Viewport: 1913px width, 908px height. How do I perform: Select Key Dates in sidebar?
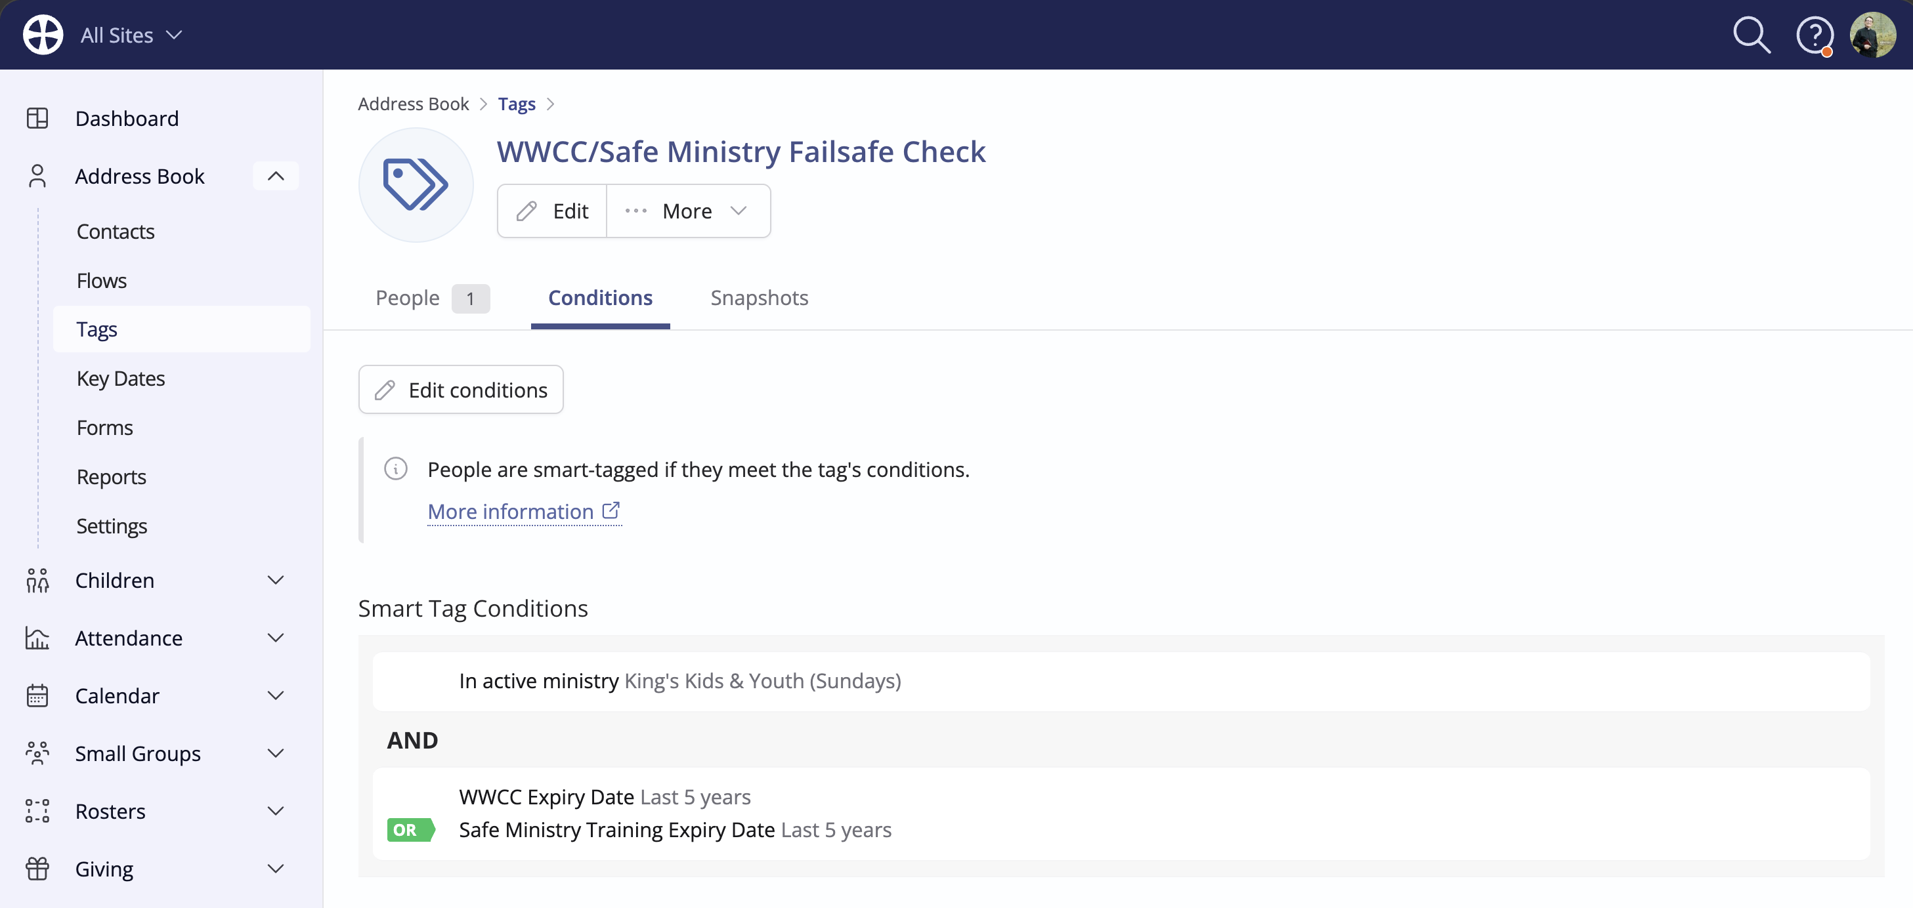[120, 378]
